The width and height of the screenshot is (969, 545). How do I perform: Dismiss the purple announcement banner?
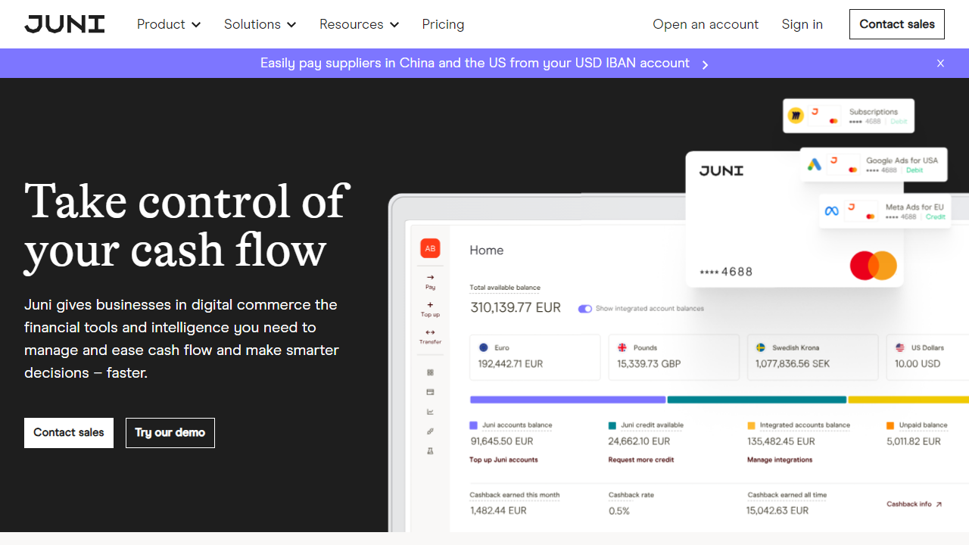click(x=940, y=64)
